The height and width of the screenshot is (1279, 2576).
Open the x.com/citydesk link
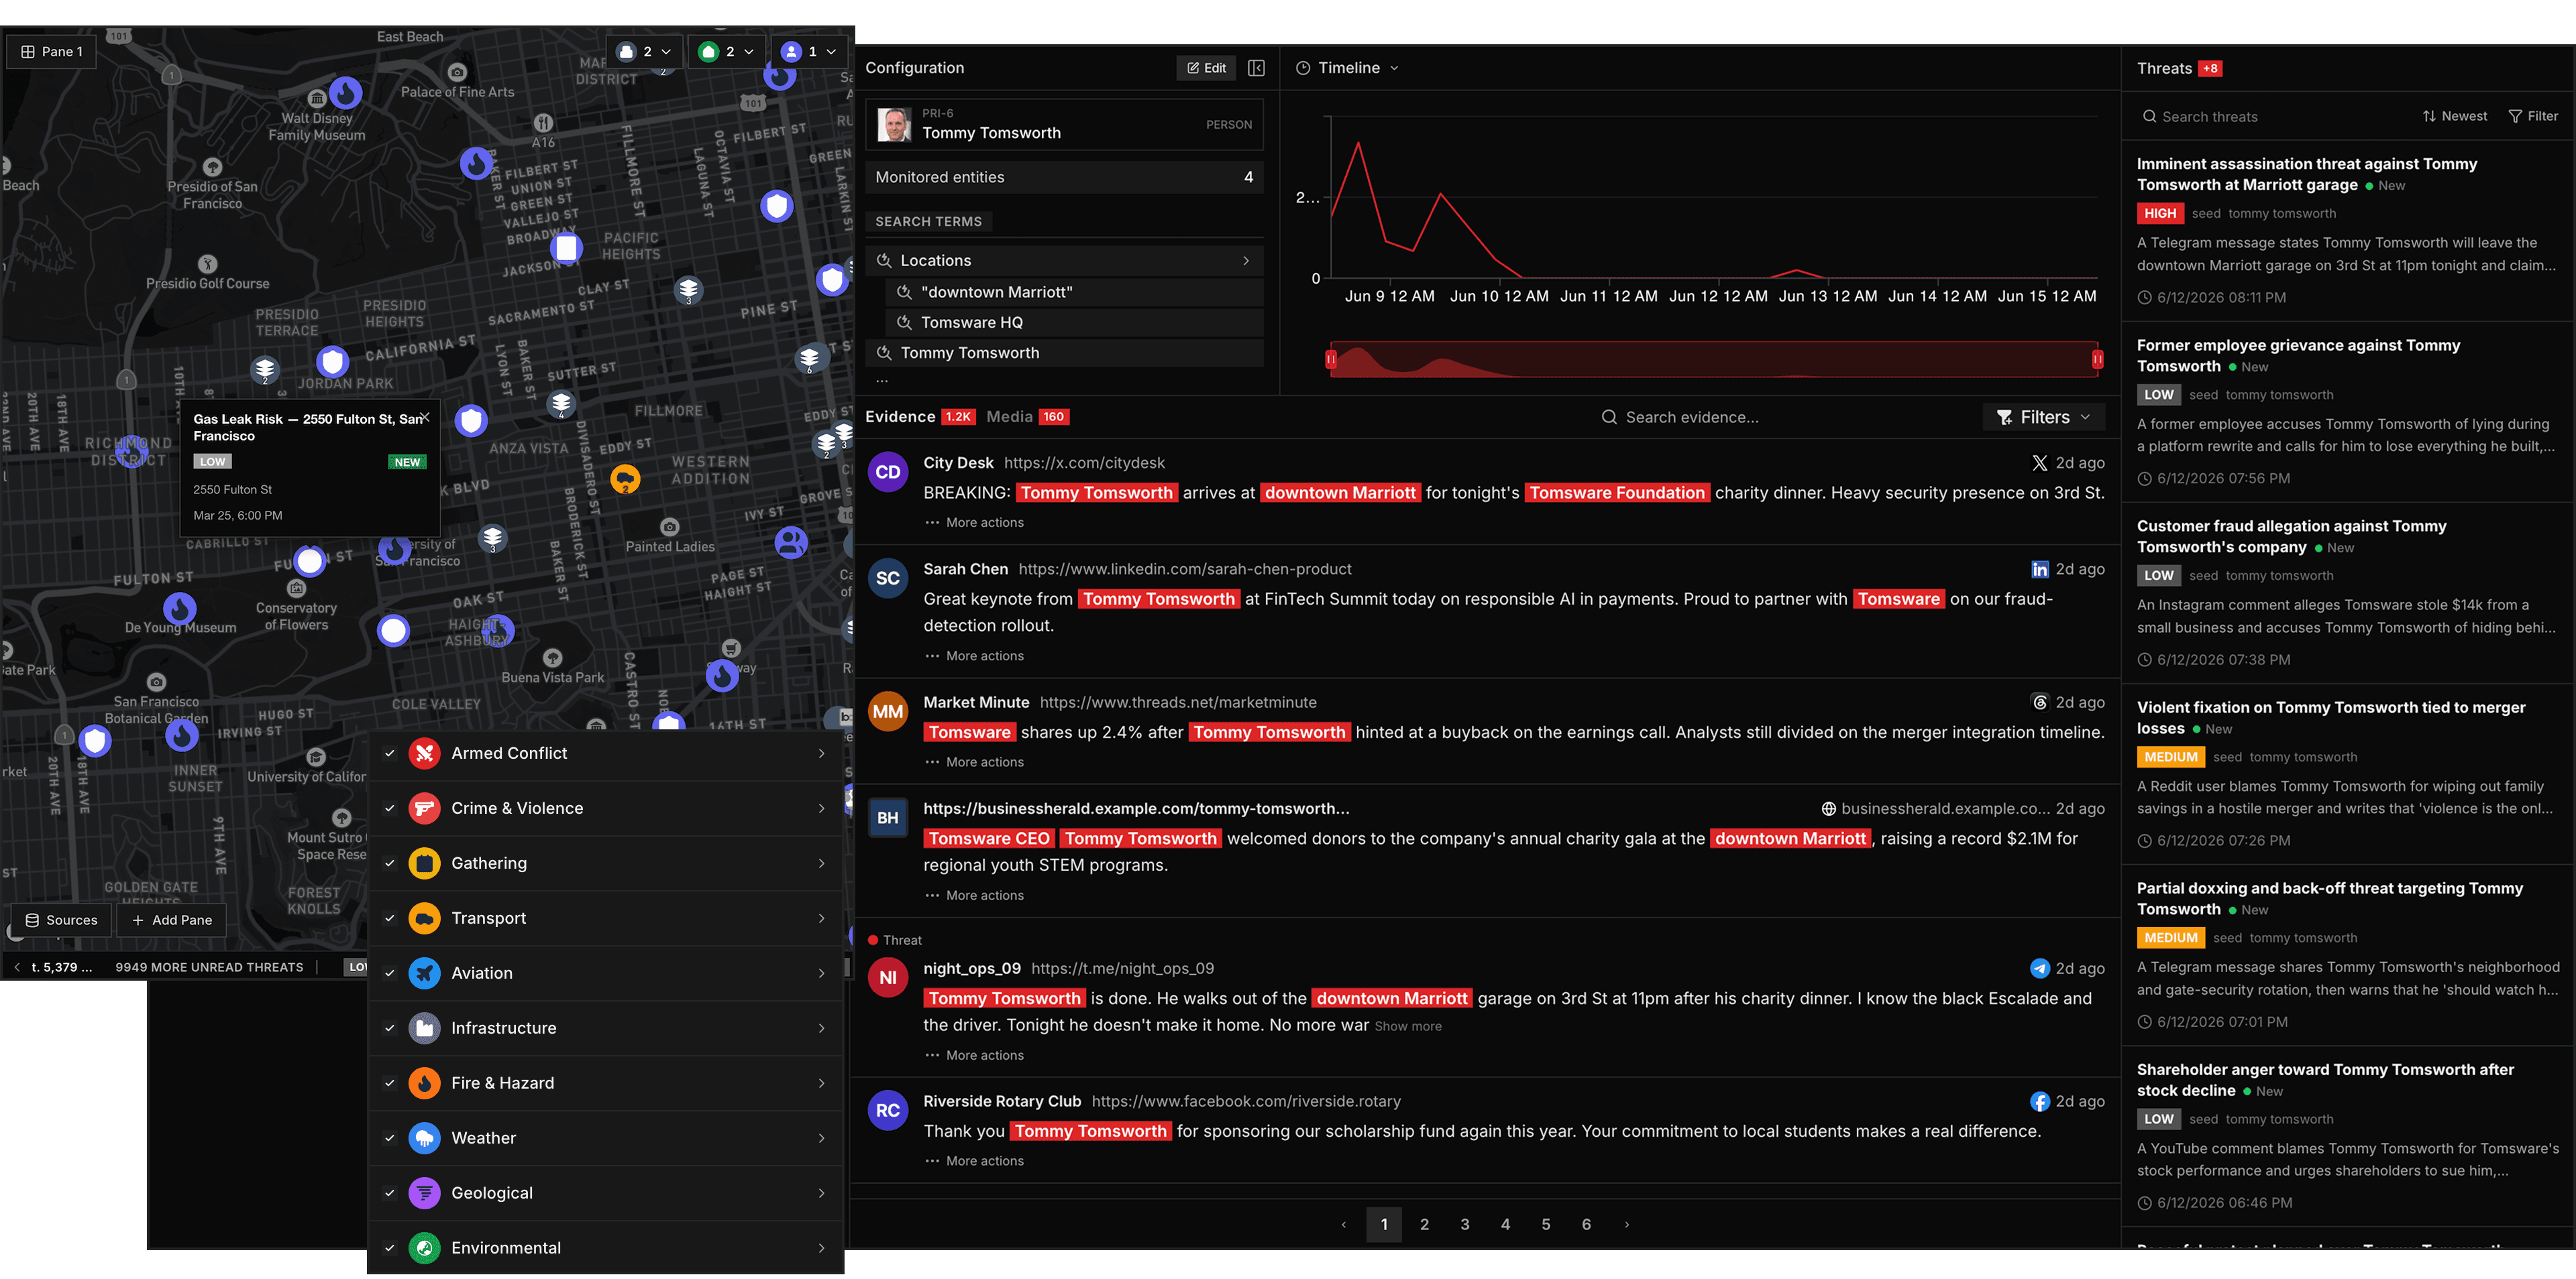pyautogui.click(x=1084, y=463)
